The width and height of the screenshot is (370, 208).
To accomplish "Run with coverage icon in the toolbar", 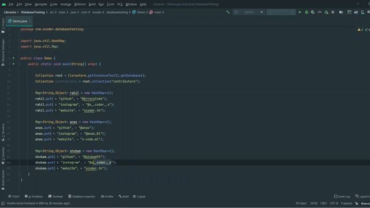I will pos(313,12).
